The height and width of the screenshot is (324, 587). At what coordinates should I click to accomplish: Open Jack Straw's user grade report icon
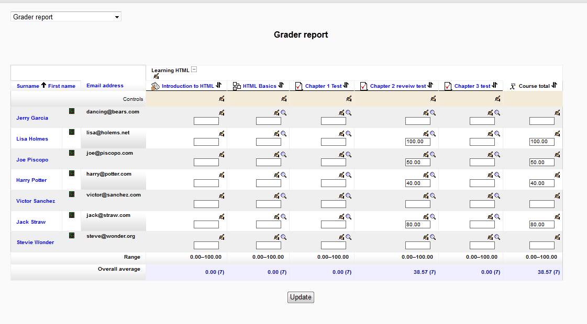tap(72, 215)
